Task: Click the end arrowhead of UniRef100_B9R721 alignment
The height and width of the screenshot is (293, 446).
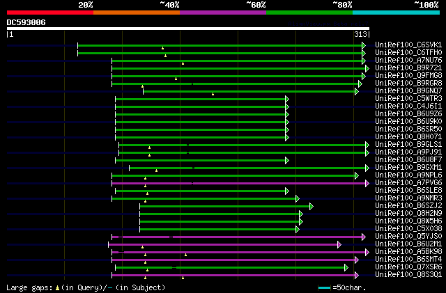Action: [367, 68]
